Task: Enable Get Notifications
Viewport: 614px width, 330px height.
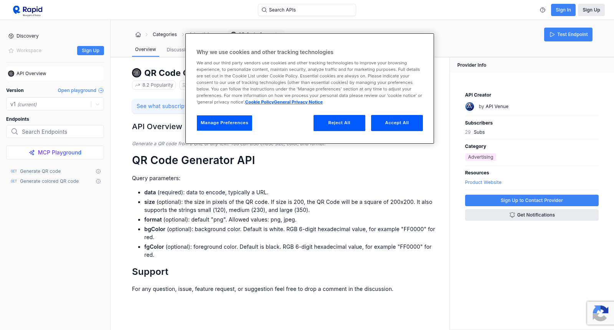Action: pos(532,215)
